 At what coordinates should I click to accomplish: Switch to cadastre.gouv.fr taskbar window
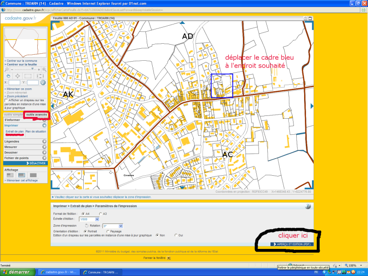59,272
